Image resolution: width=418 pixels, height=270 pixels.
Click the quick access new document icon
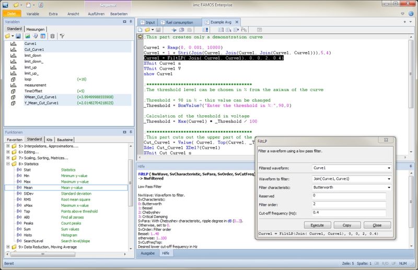click(28, 5)
